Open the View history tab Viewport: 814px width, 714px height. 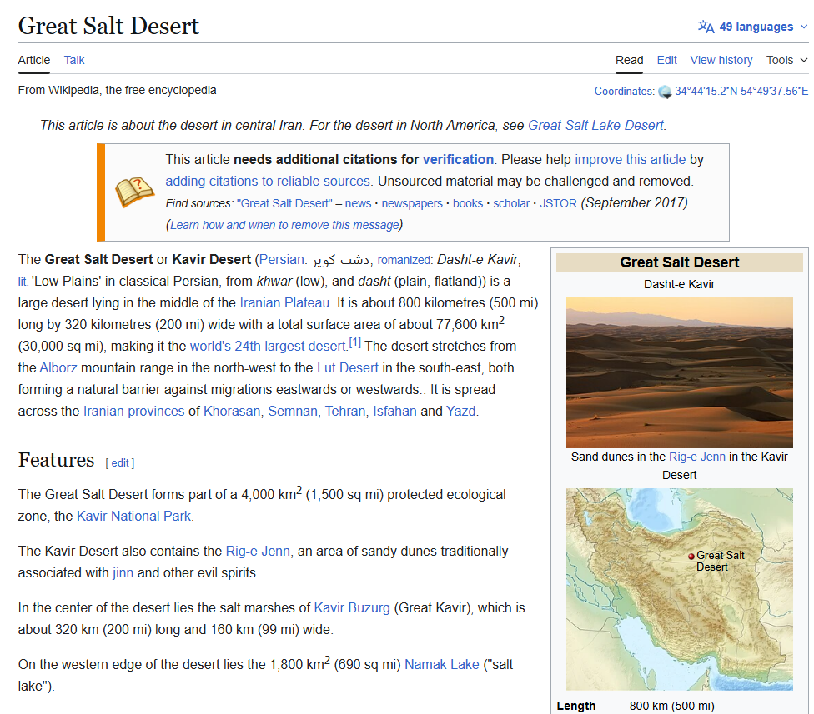coord(721,60)
